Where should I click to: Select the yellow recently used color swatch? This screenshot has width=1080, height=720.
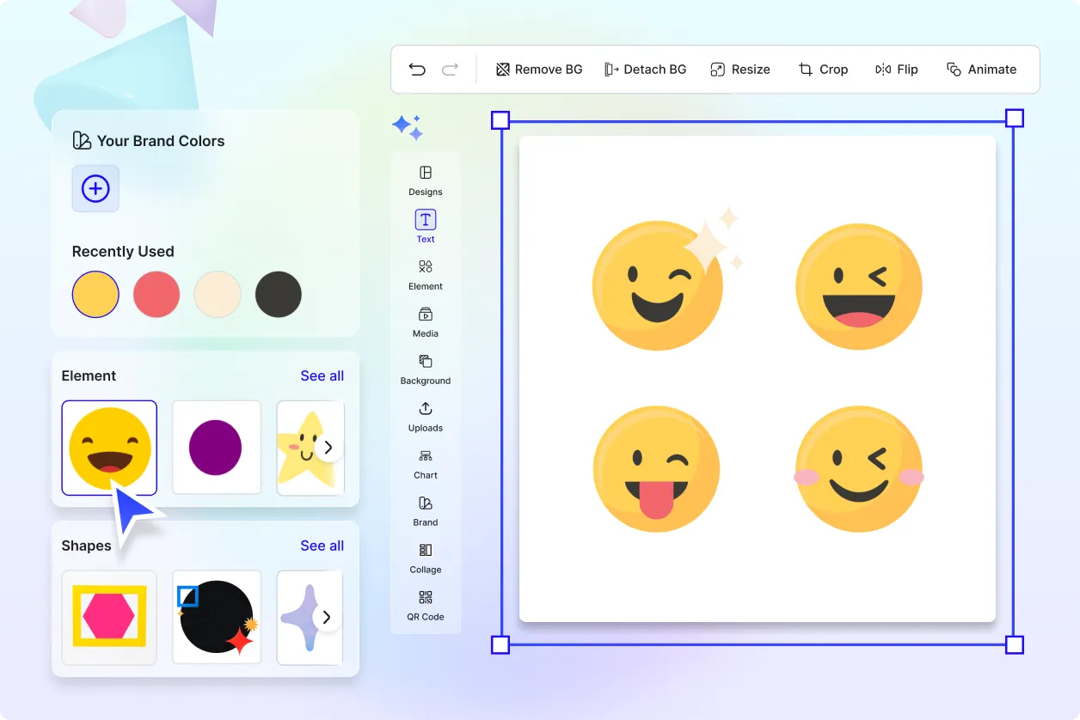(x=95, y=294)
